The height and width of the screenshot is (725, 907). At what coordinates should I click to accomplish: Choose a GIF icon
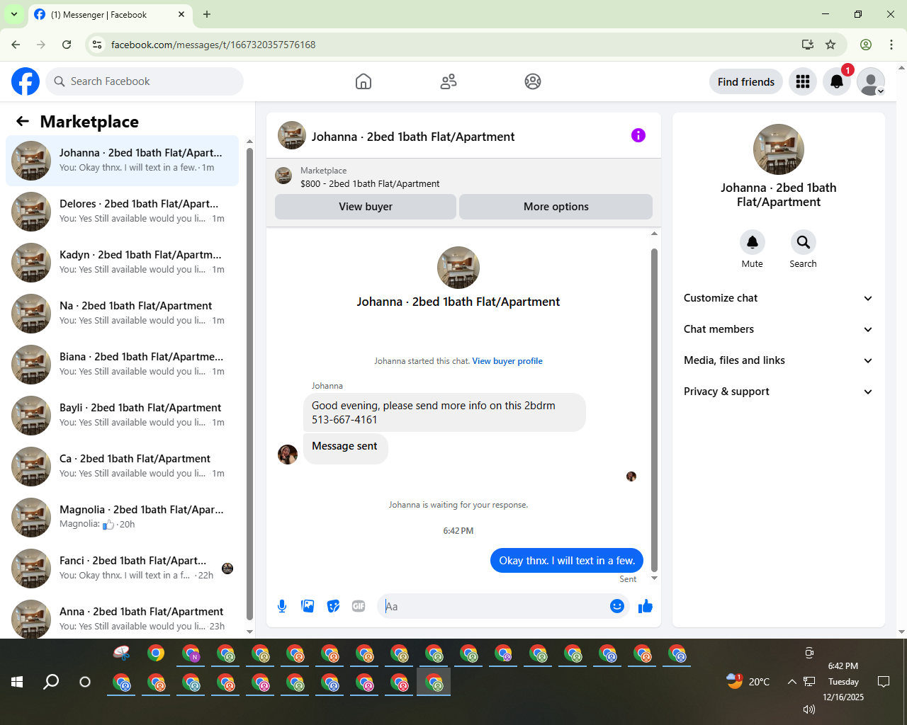pos(359,606)
